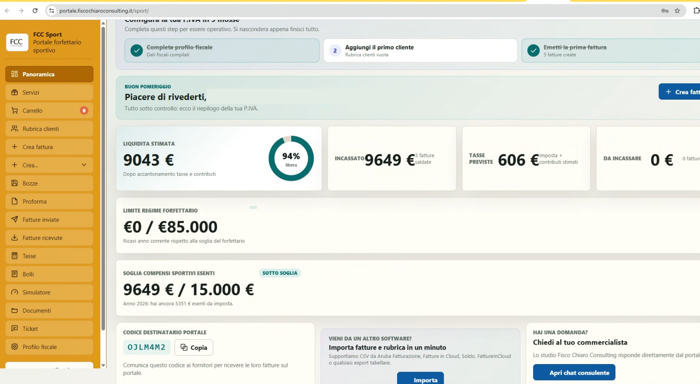Click the 9043 € liquidity value
The width and height of the screenshot is (700, 384).
149,160
